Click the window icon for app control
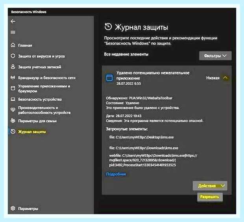 coord(13,88)
